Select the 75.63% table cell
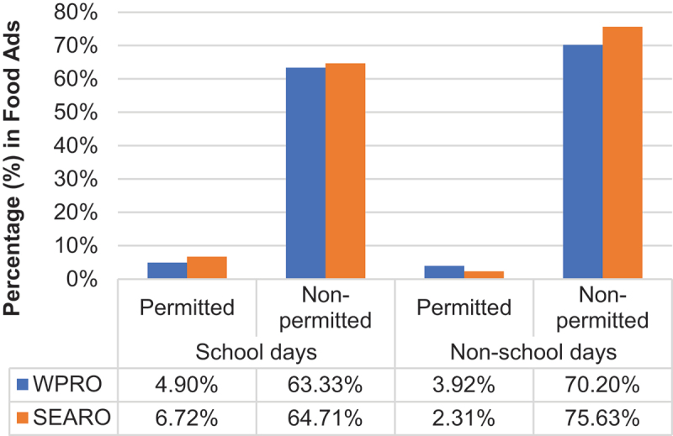The width and height of the screenshot is (673, 436). pyautogui.click(x=601, y=418)
